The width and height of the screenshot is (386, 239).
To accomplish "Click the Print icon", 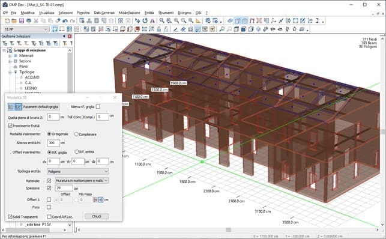I will (x=29, y=20).
